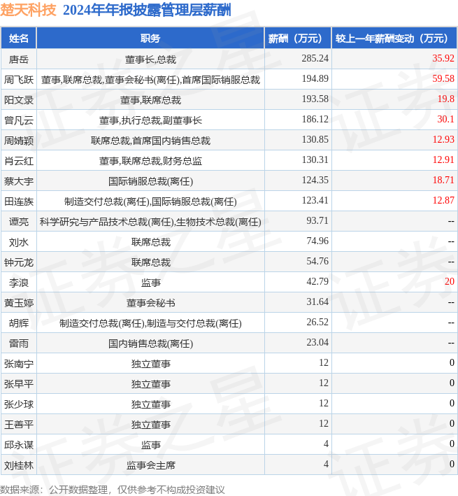Click red change value 19.8
The height and width of the screenshot is (496, 458).
[445, 99]
